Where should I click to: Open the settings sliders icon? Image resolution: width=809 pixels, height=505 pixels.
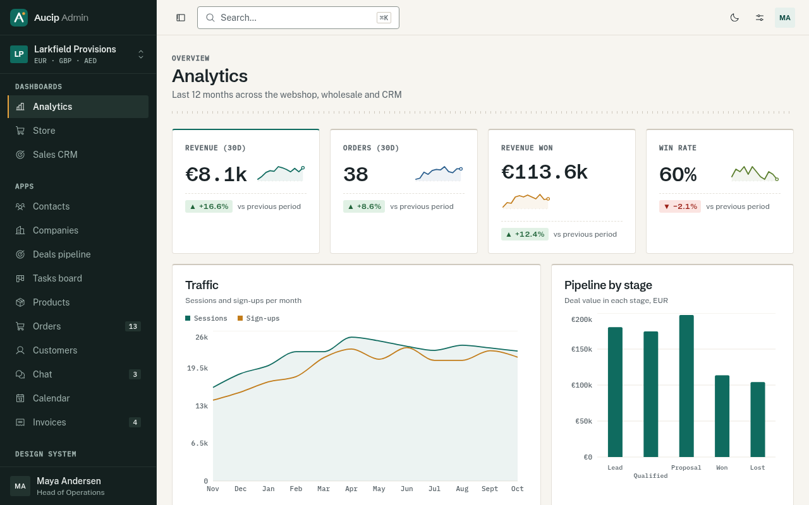[x=760, y=18]
